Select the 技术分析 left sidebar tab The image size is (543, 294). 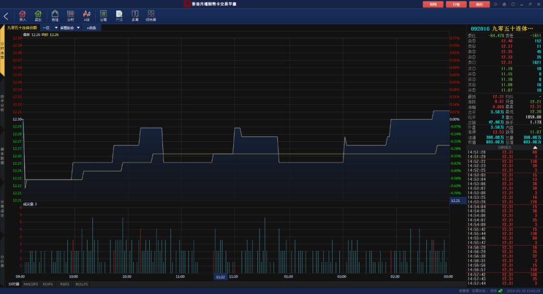2,103
